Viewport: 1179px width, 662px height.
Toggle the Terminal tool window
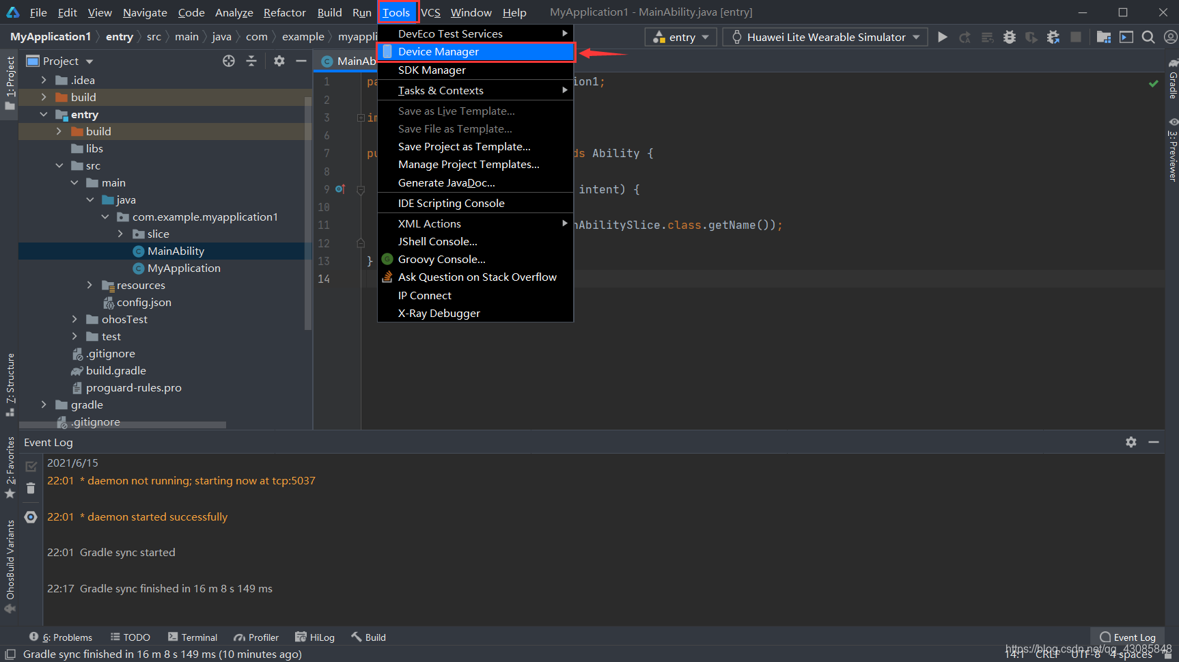tap(193, 637)
